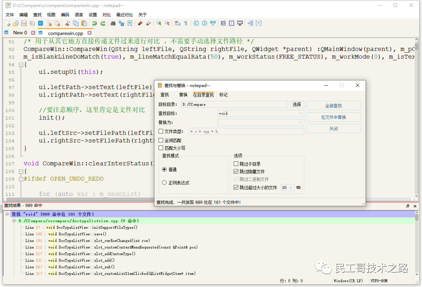This screenshot has width=422, height=287.
Task: Switch to the 替换 tab in dialog
Action: point(183,94)
